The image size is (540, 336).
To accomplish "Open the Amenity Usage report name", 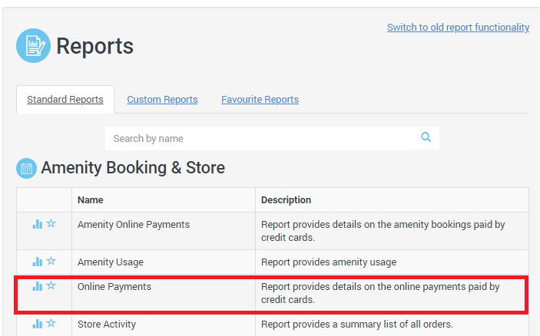I will [x=111, y=262].
